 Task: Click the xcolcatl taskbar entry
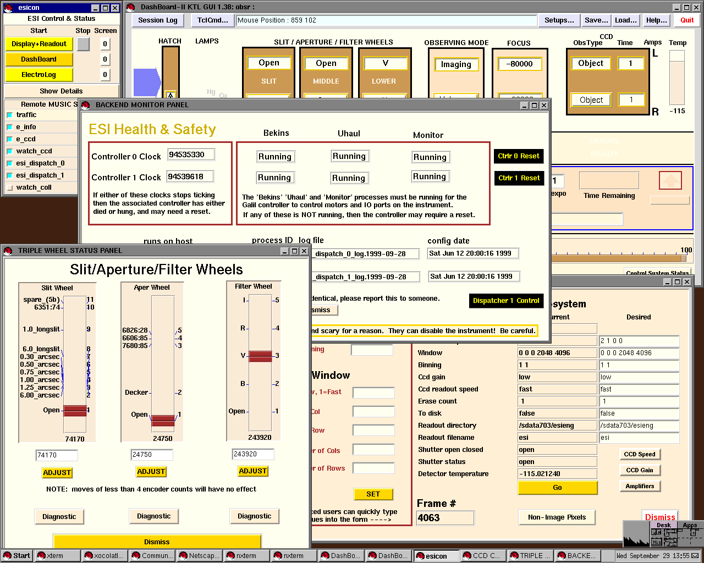[105, 556]
